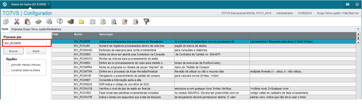Click the yellow folder icon
This screenshot has height=106, width=362.
pyautogui.click(x=81, y=21)
